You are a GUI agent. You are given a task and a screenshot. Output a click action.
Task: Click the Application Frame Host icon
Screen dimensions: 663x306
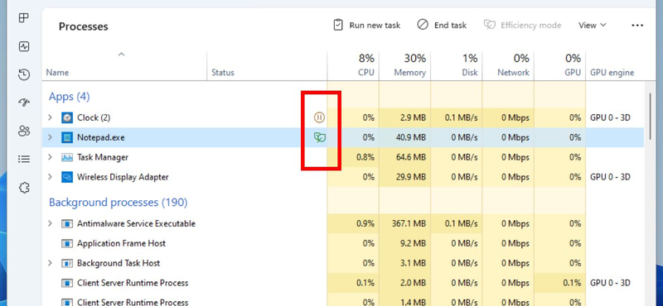tap(67, 243)
